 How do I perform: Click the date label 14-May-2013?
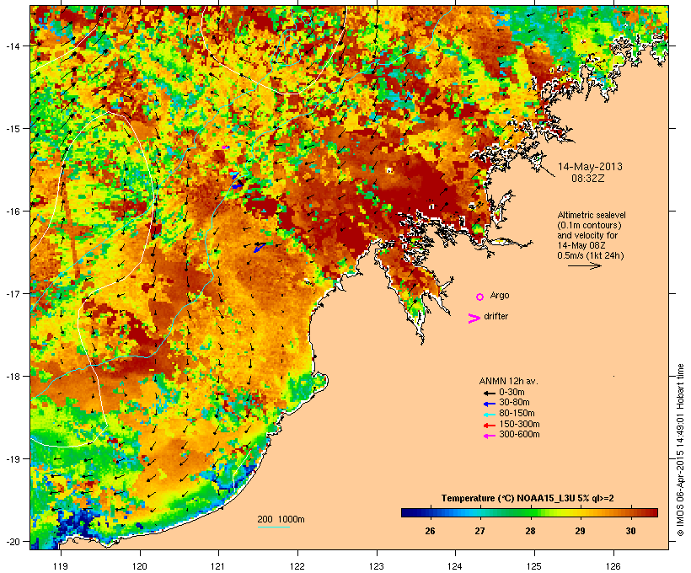point(590,167)
